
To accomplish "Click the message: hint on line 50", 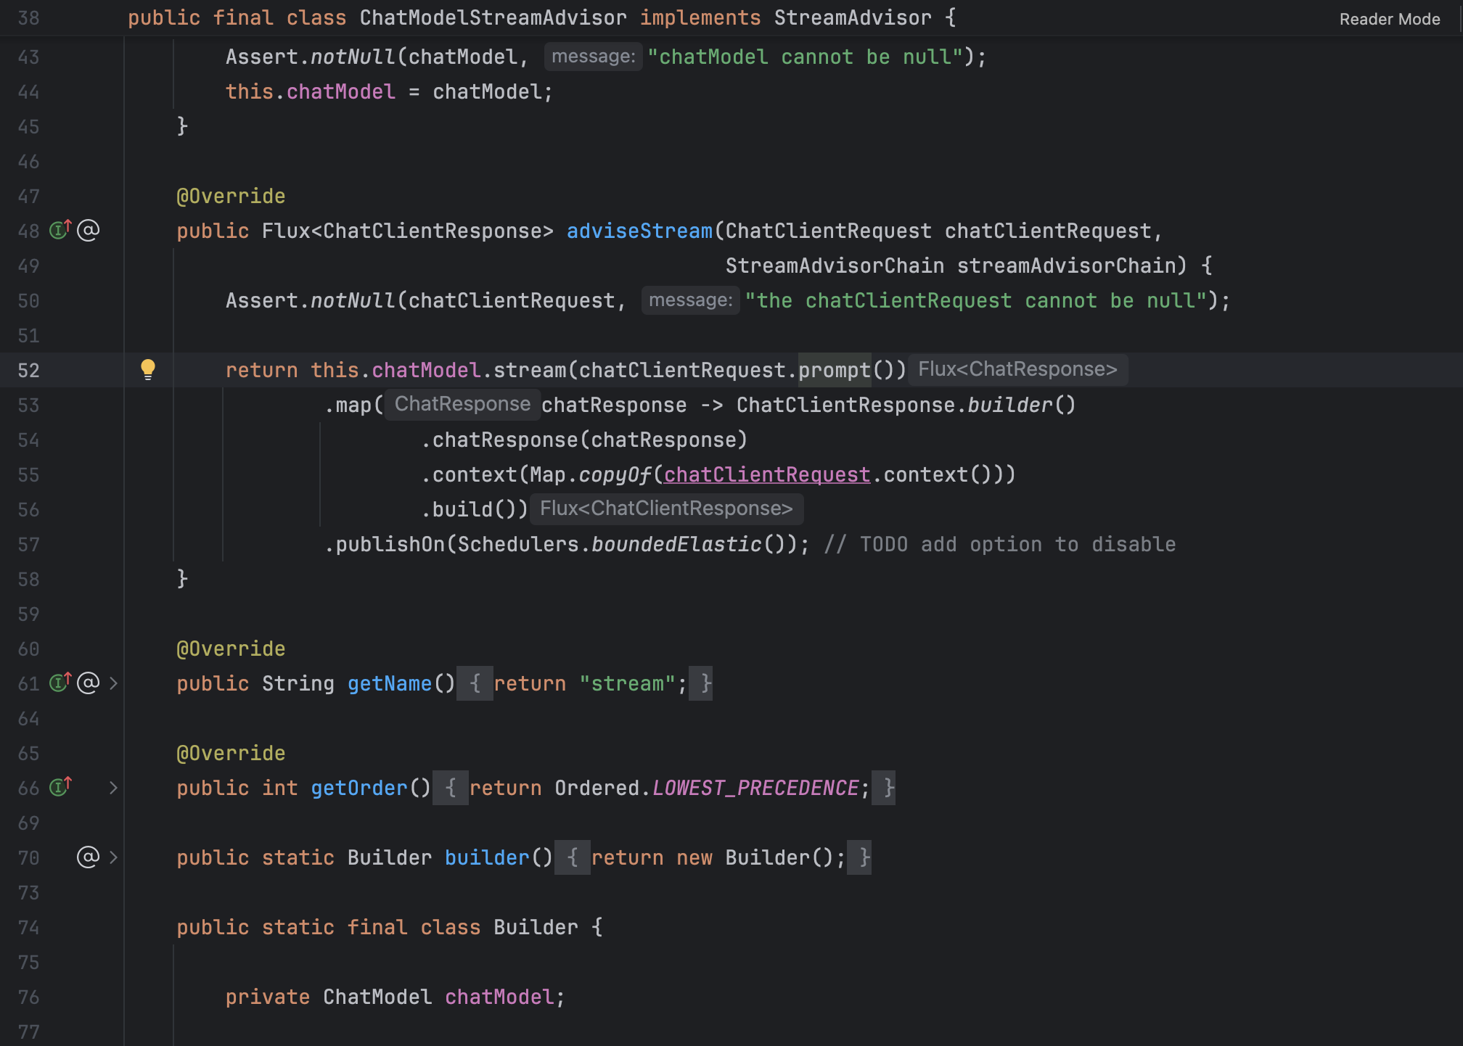I will pos(691,300).
